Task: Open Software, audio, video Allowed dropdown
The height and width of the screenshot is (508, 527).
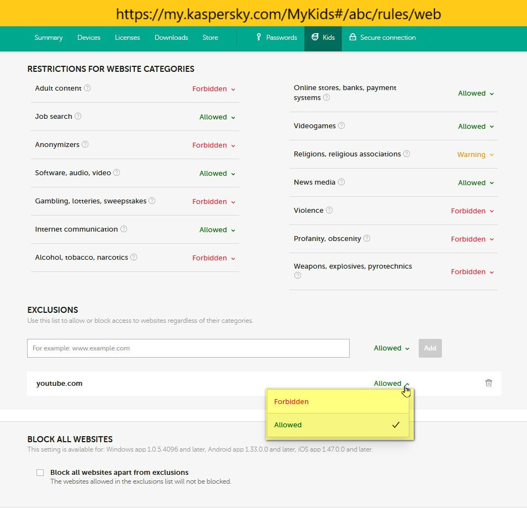Action: (x=217, y=174)
